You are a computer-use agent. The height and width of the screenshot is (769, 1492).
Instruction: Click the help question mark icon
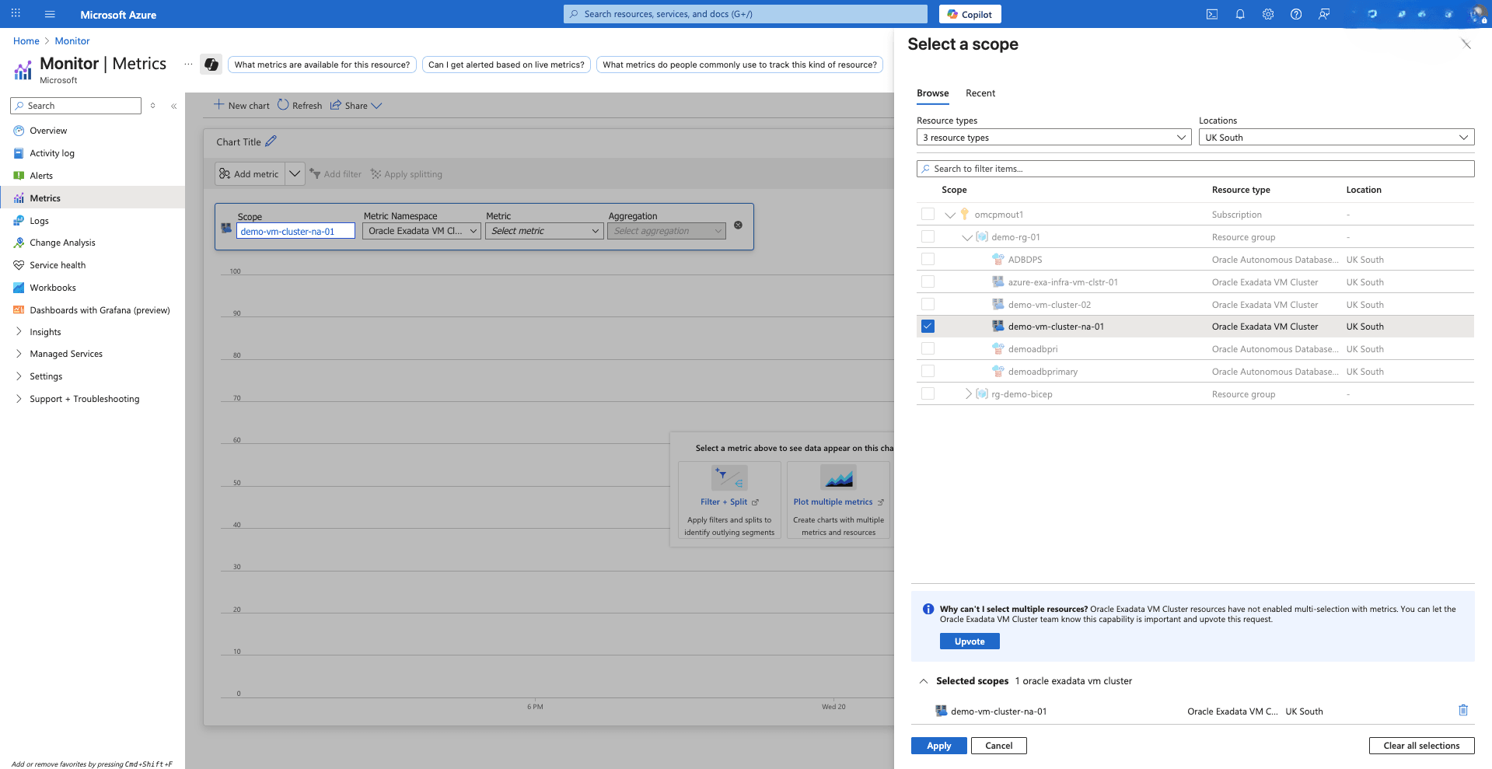[x=1296, y=14]
